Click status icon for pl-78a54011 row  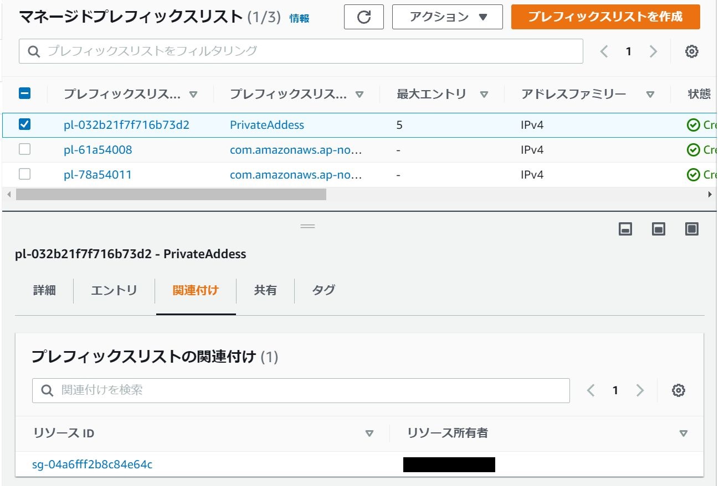click(x=693, y=175)
